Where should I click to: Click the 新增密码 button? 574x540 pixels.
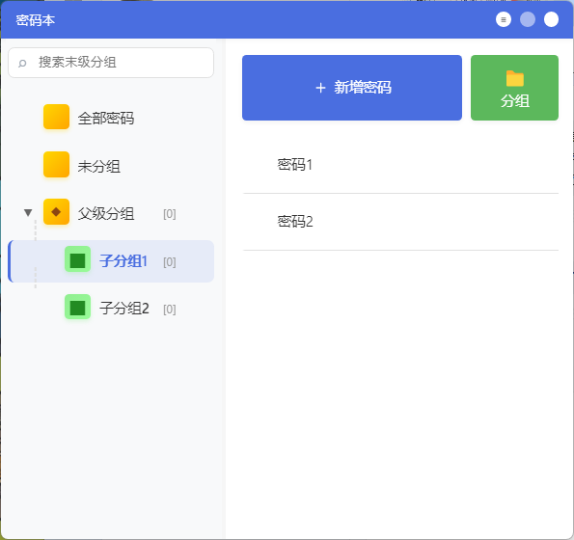(352, 88)
